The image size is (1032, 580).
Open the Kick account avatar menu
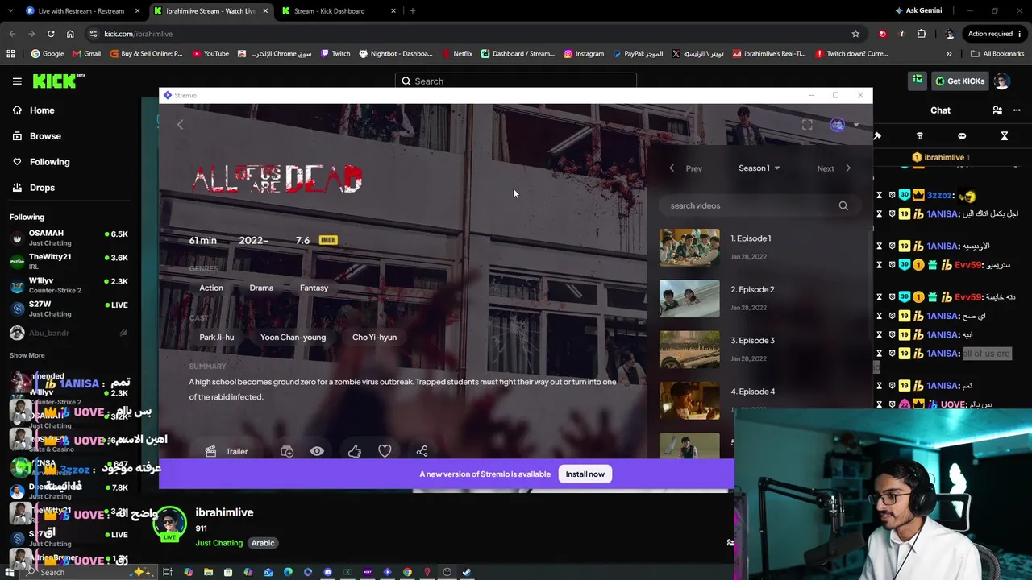[x=1002, y=81]
